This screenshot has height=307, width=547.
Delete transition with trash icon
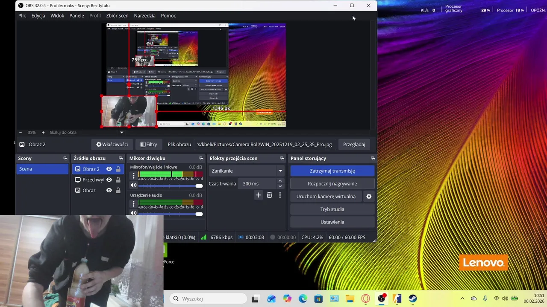click(269, 195)
